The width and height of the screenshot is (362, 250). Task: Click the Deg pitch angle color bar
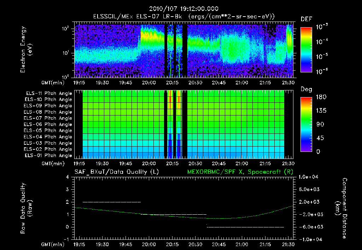click(x=306, y=124)
